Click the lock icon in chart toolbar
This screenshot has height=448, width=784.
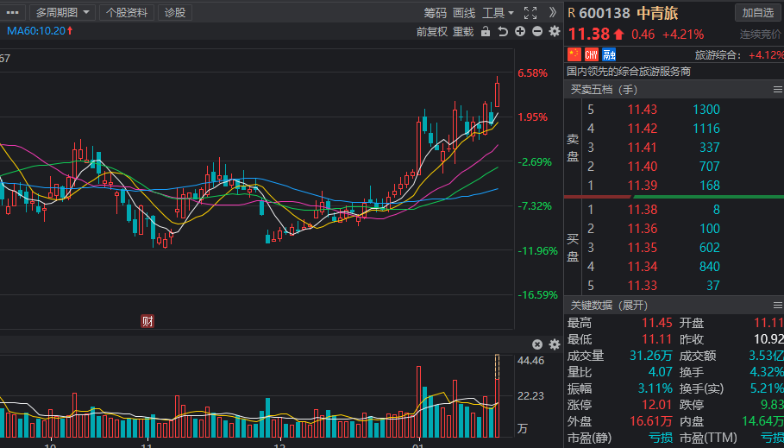pos(486,32)
